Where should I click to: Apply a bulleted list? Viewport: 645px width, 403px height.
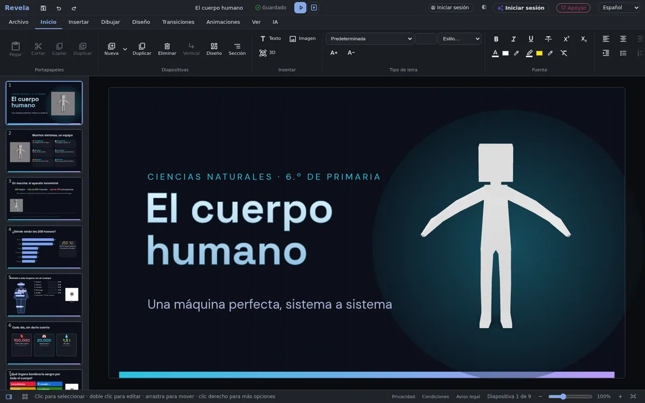coord(623,53)
